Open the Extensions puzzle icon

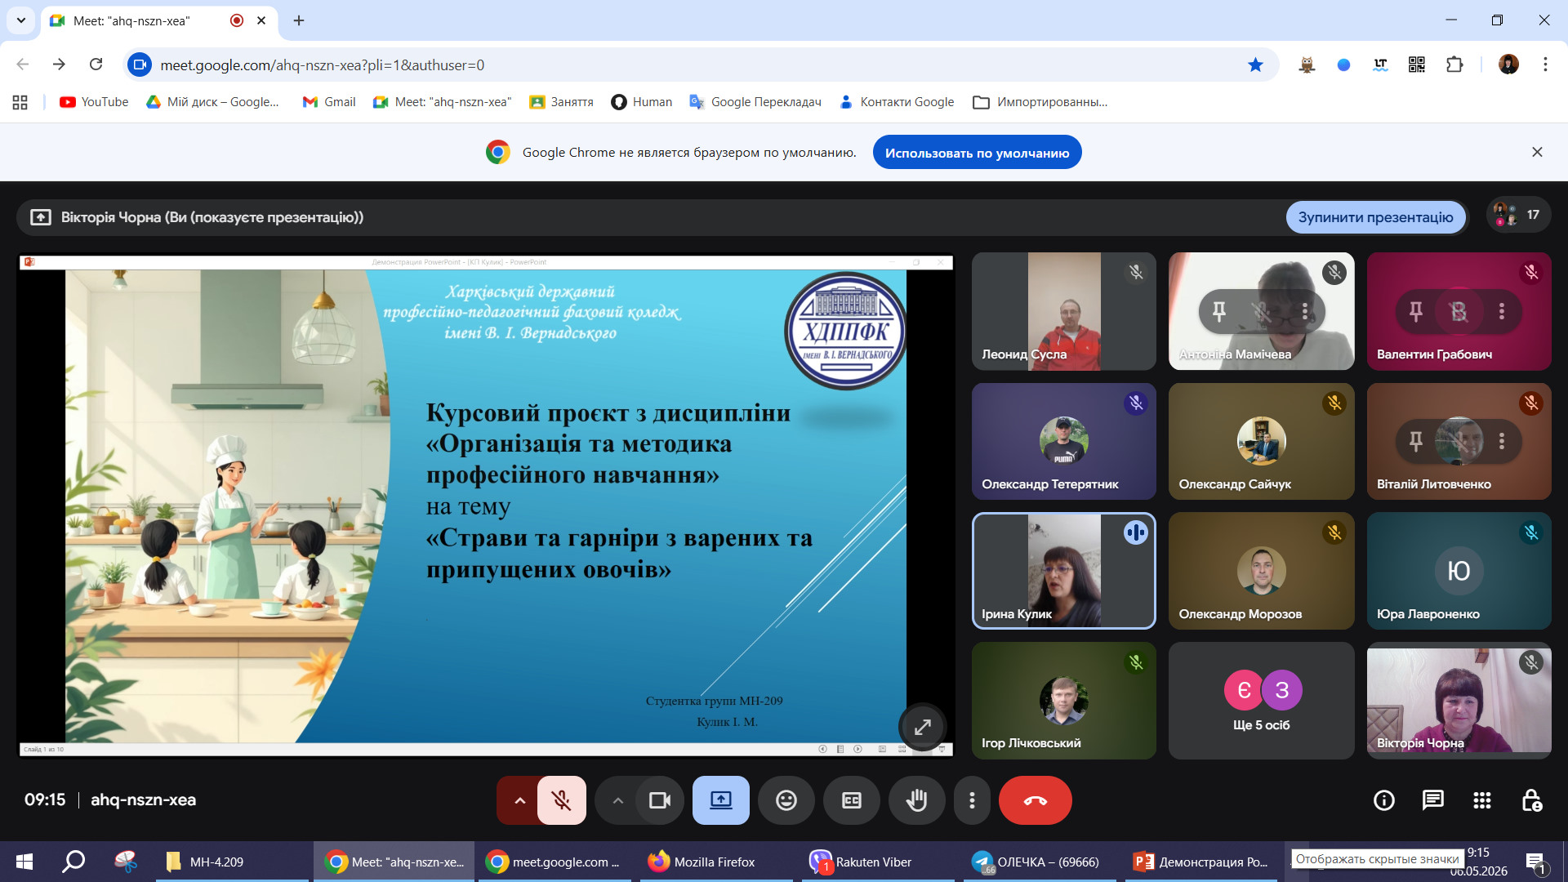coord(1454,65)
